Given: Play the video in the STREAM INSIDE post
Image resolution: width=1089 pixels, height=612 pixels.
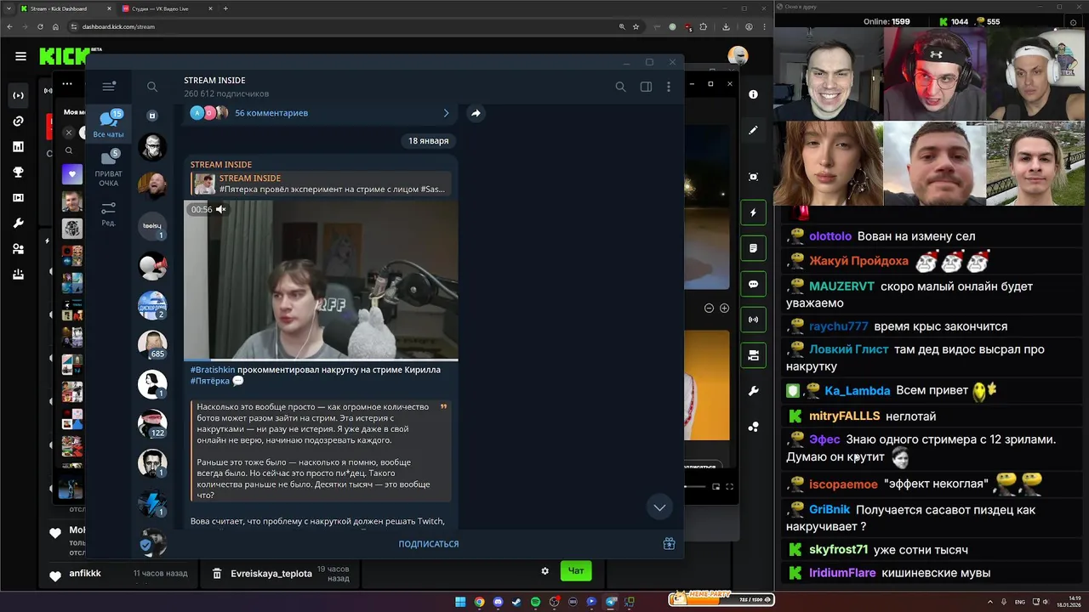Looking at the screenshot, I should [321, 280].
